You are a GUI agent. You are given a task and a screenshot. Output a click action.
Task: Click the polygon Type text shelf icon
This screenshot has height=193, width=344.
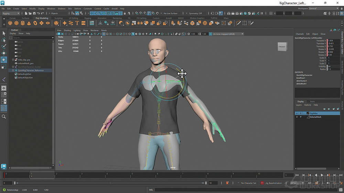(77, 23)
